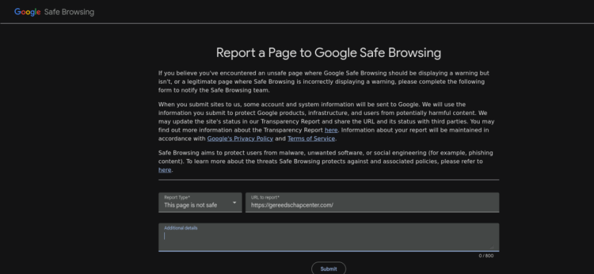Click the Safe Browsing header title text
The width and height of the screenshot is (594, 274).
69,12
